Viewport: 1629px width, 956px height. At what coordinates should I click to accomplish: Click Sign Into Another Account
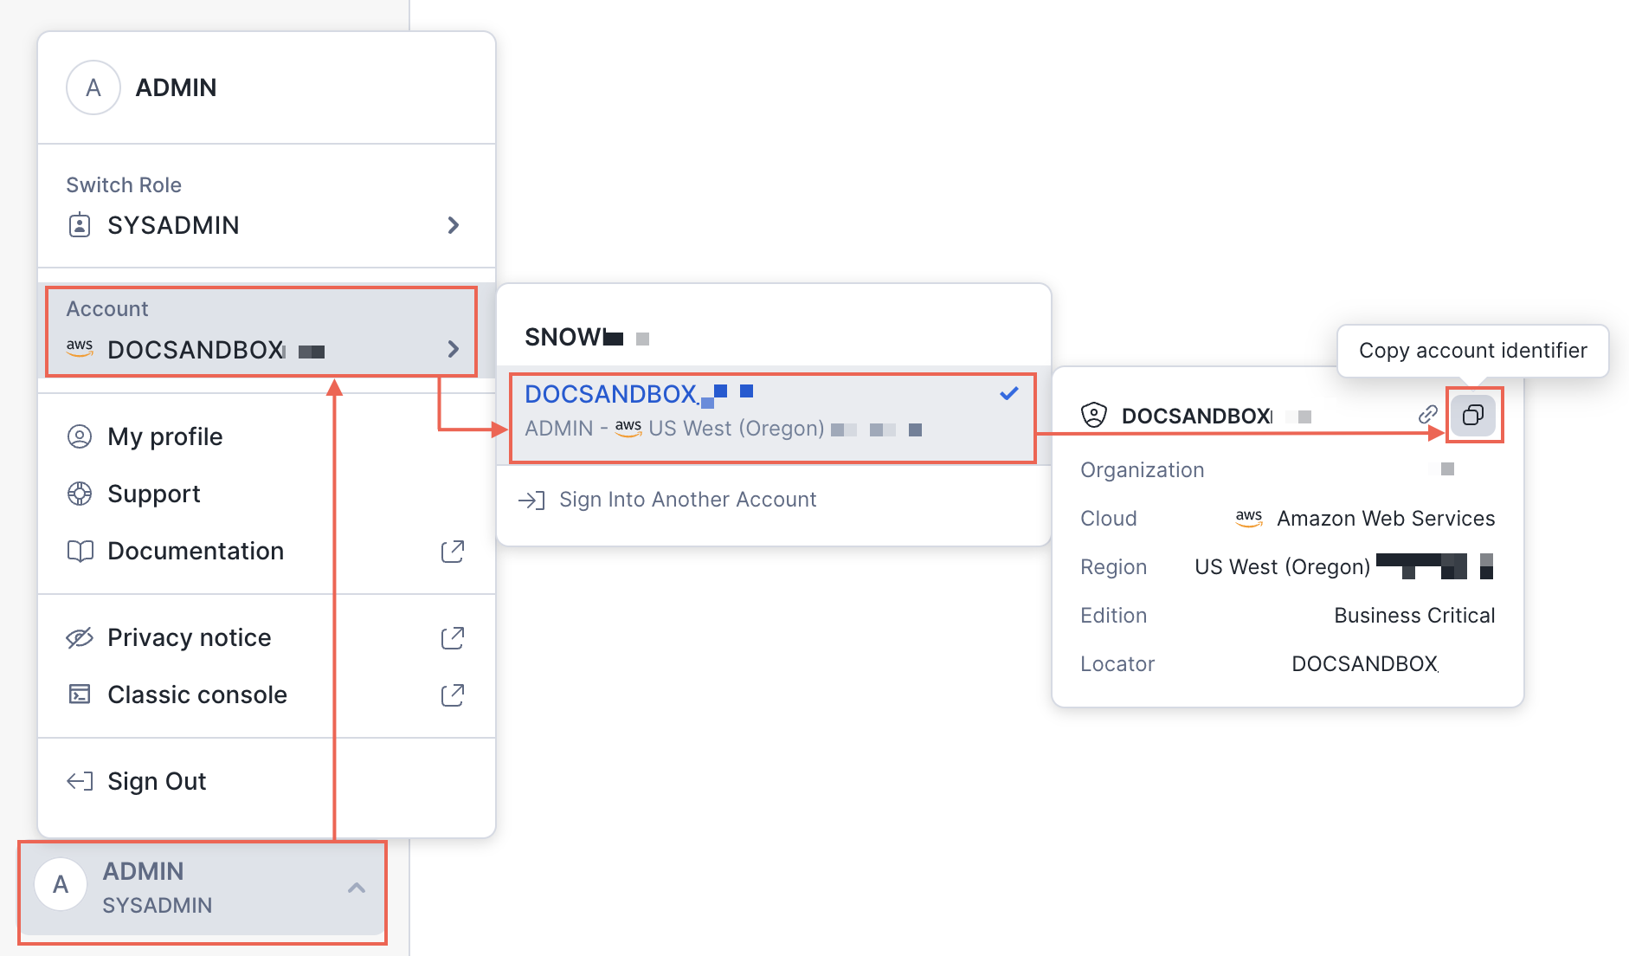pos(687,500)
